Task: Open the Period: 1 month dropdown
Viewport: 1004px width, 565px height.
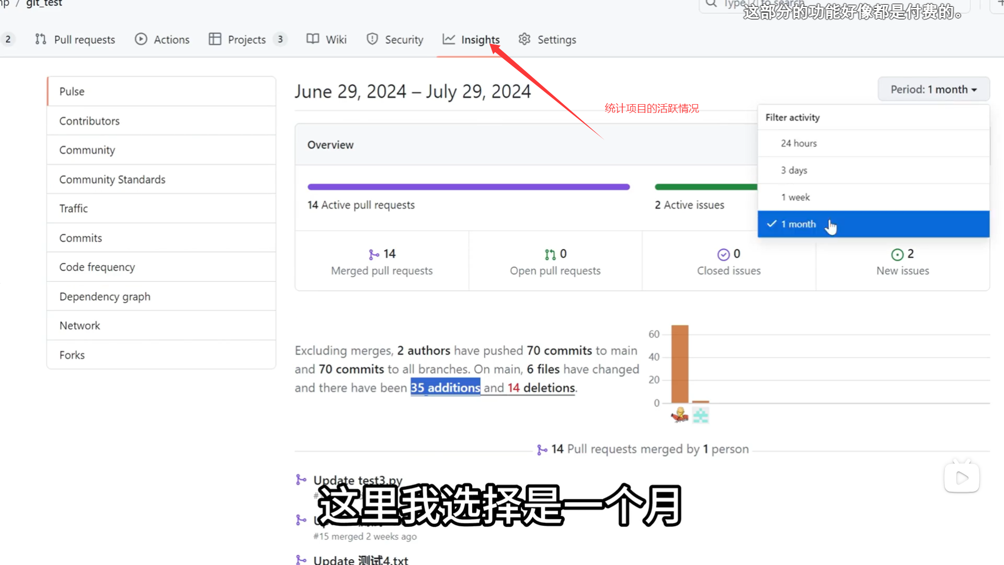Action: (933, 89)
